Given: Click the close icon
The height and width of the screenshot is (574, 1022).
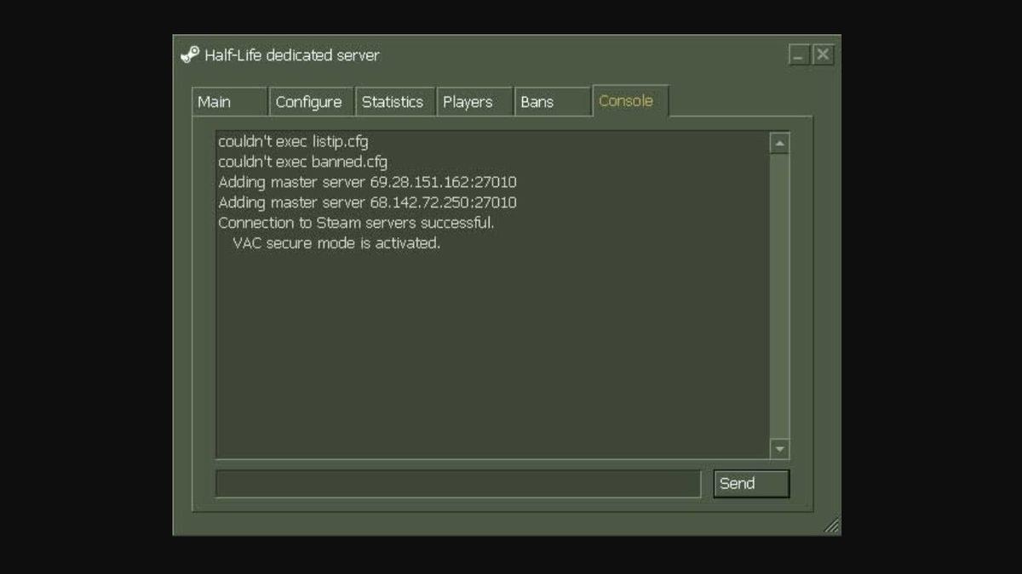Looking at the screenshot, I should tap(822, 54).
